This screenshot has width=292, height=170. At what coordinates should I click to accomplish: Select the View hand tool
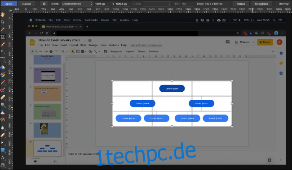[x=3, y=14]
